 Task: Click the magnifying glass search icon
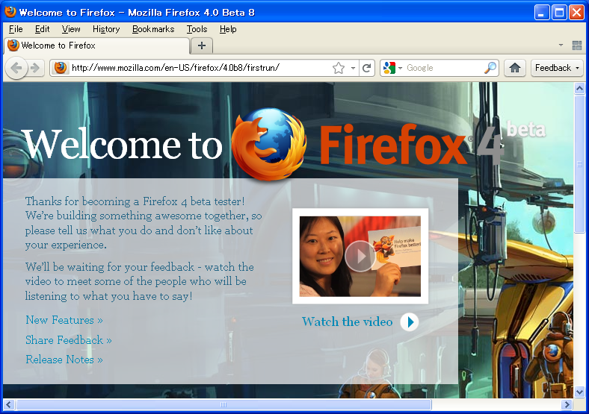point(490,68)
